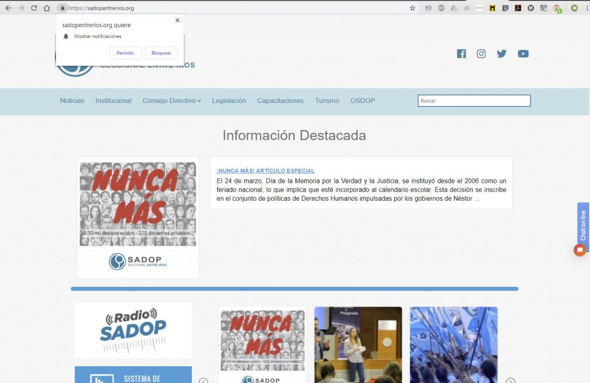The height and width of the screenshot is (383, 590).
Task: Block notifications with Bloquear
Action: coord(161,53)
